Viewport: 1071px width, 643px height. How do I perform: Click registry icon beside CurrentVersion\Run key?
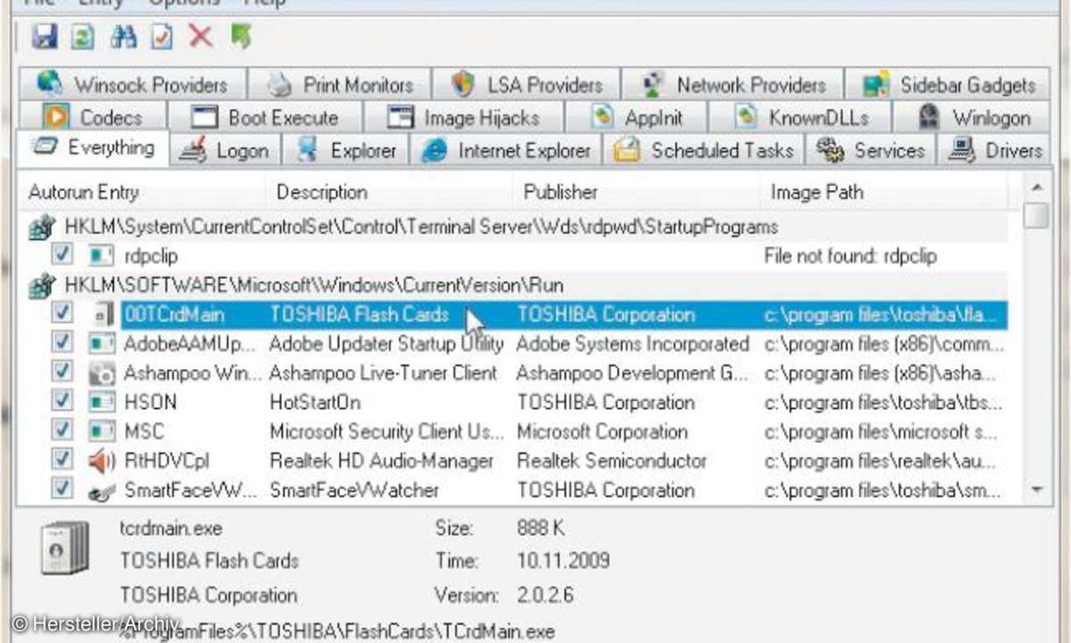43,287
